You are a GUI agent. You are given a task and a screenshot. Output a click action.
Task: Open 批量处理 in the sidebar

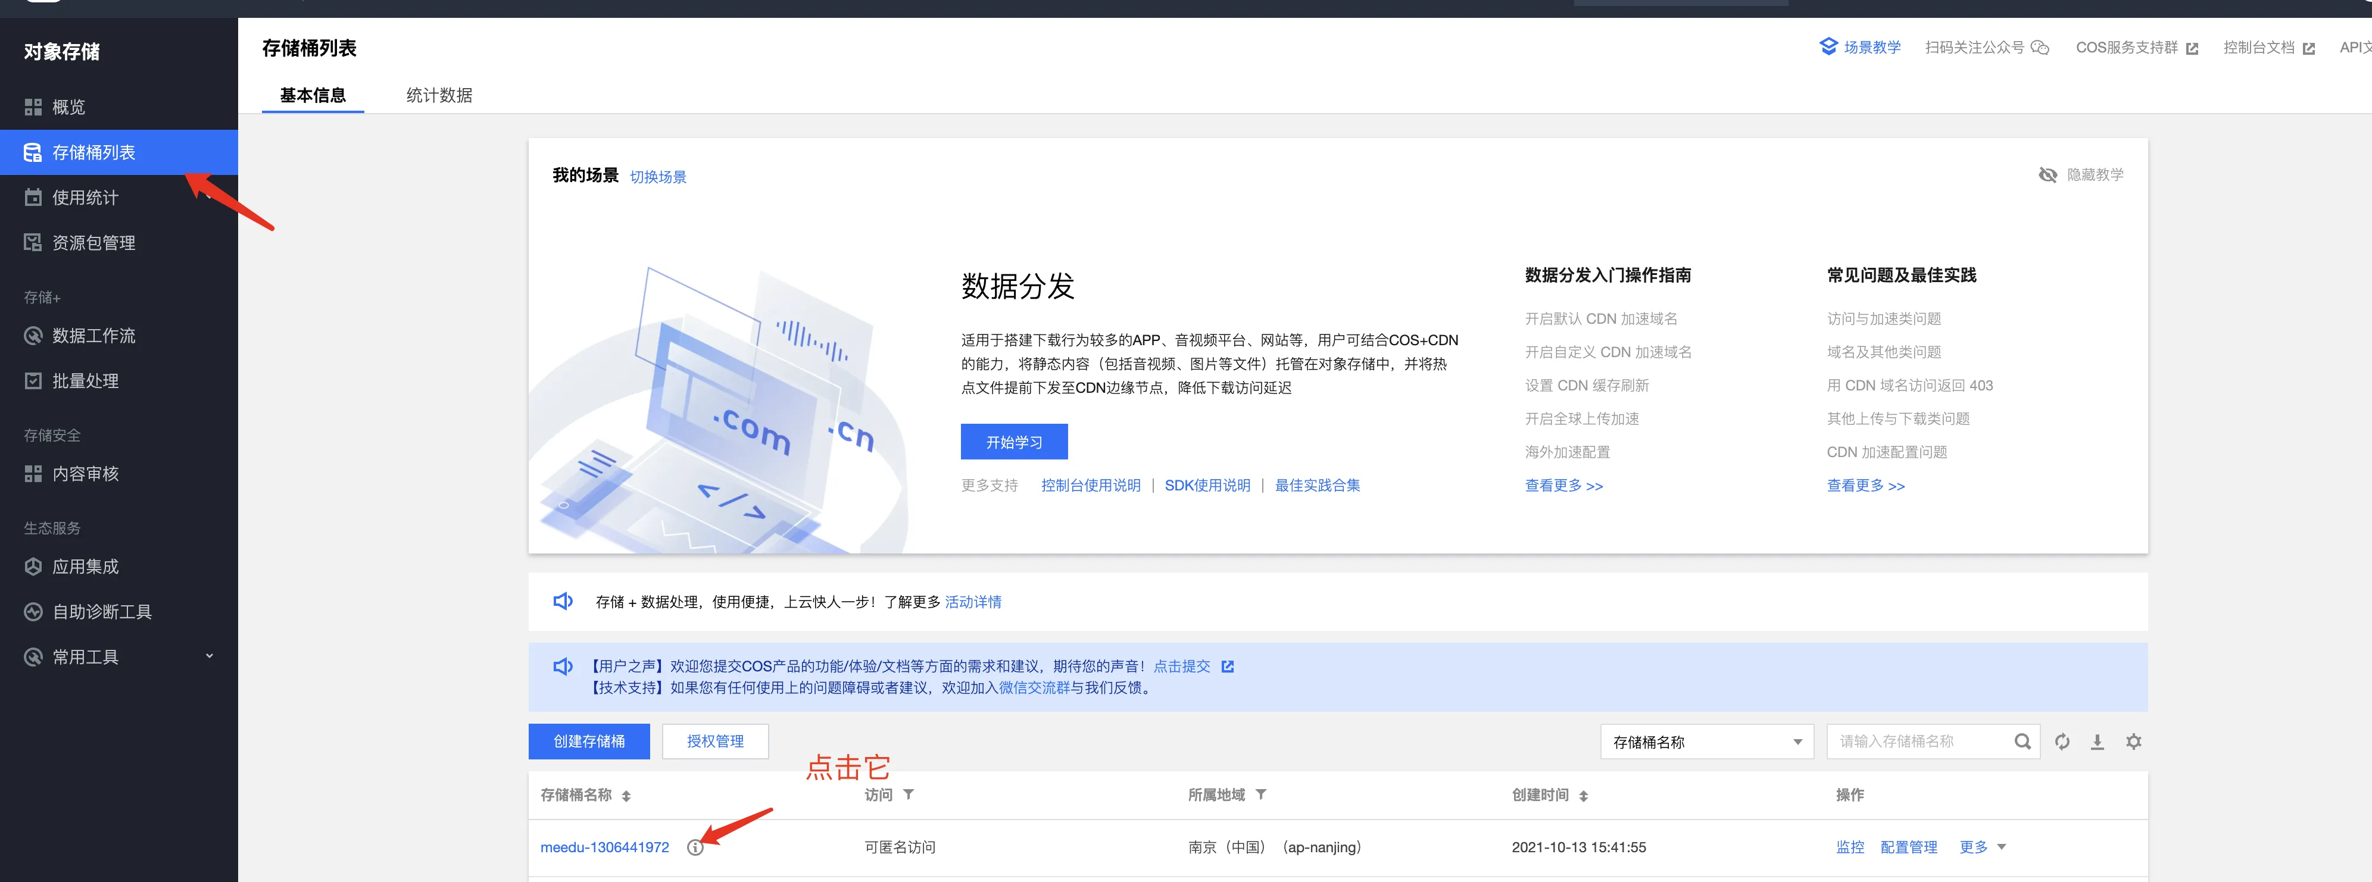click(119, 381)
